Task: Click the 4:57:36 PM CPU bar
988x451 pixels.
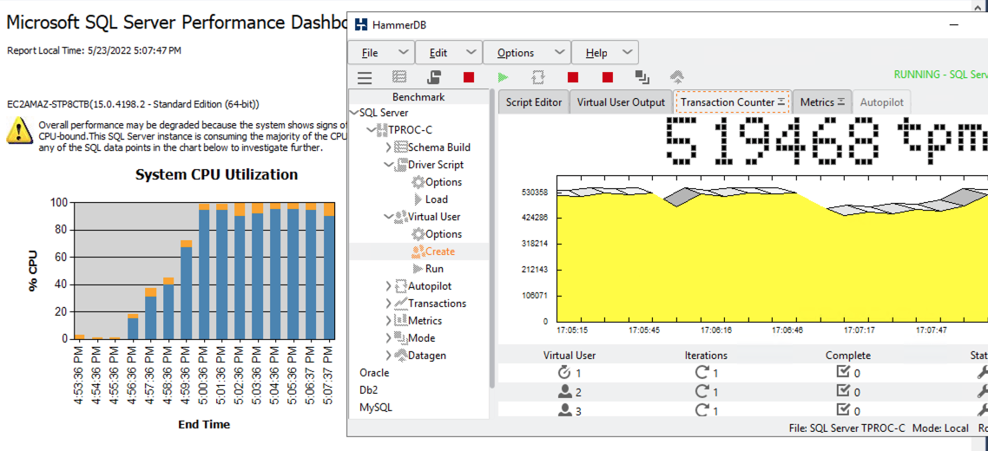Action: pyautogui.click(x=150, y=314)
